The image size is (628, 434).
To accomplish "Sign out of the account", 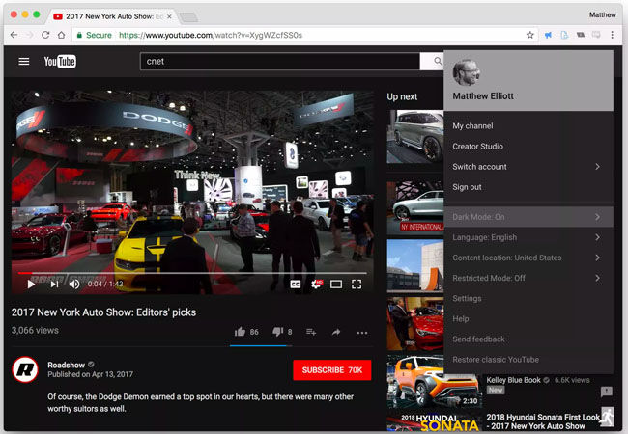I will click(x=528, y=187).
